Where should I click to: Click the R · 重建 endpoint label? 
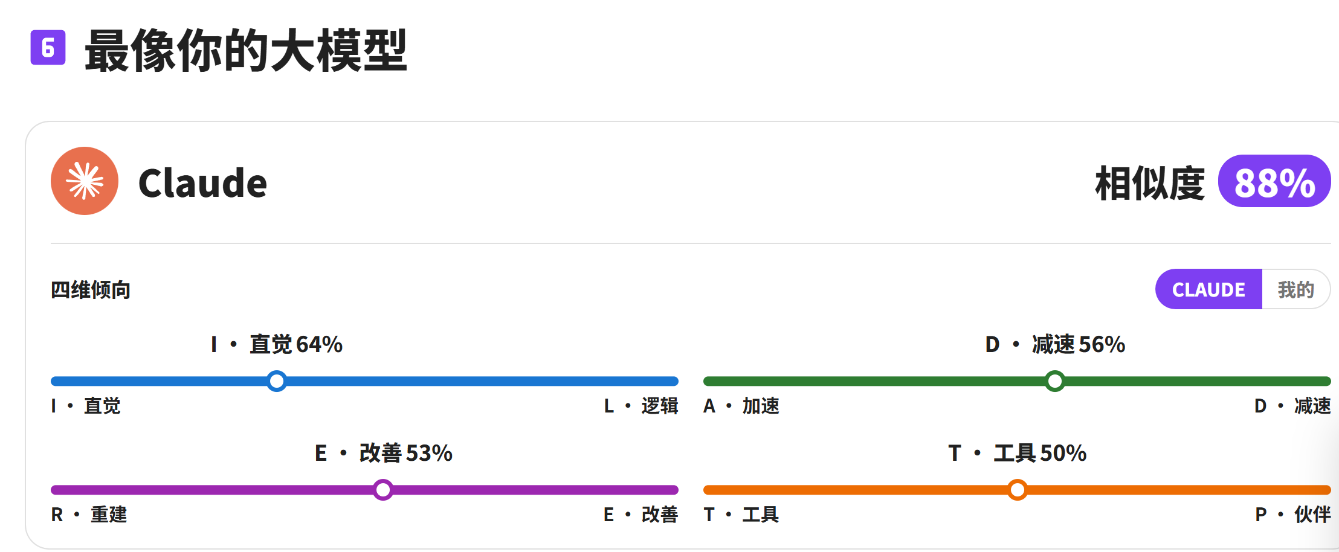point(89,515)
